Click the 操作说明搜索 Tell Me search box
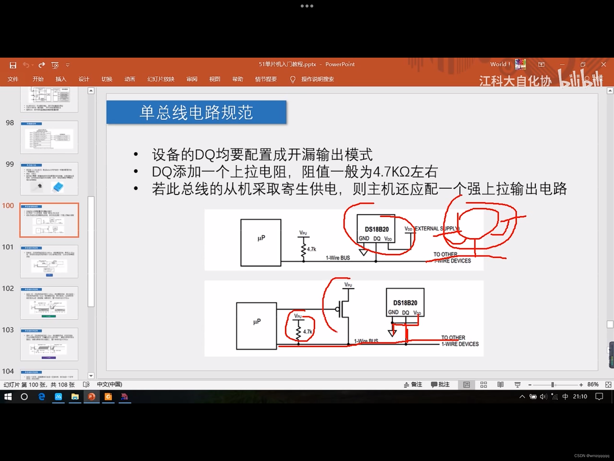Image resolution: width=614 pixels, height=461 pixels. (x=317, y=79)
